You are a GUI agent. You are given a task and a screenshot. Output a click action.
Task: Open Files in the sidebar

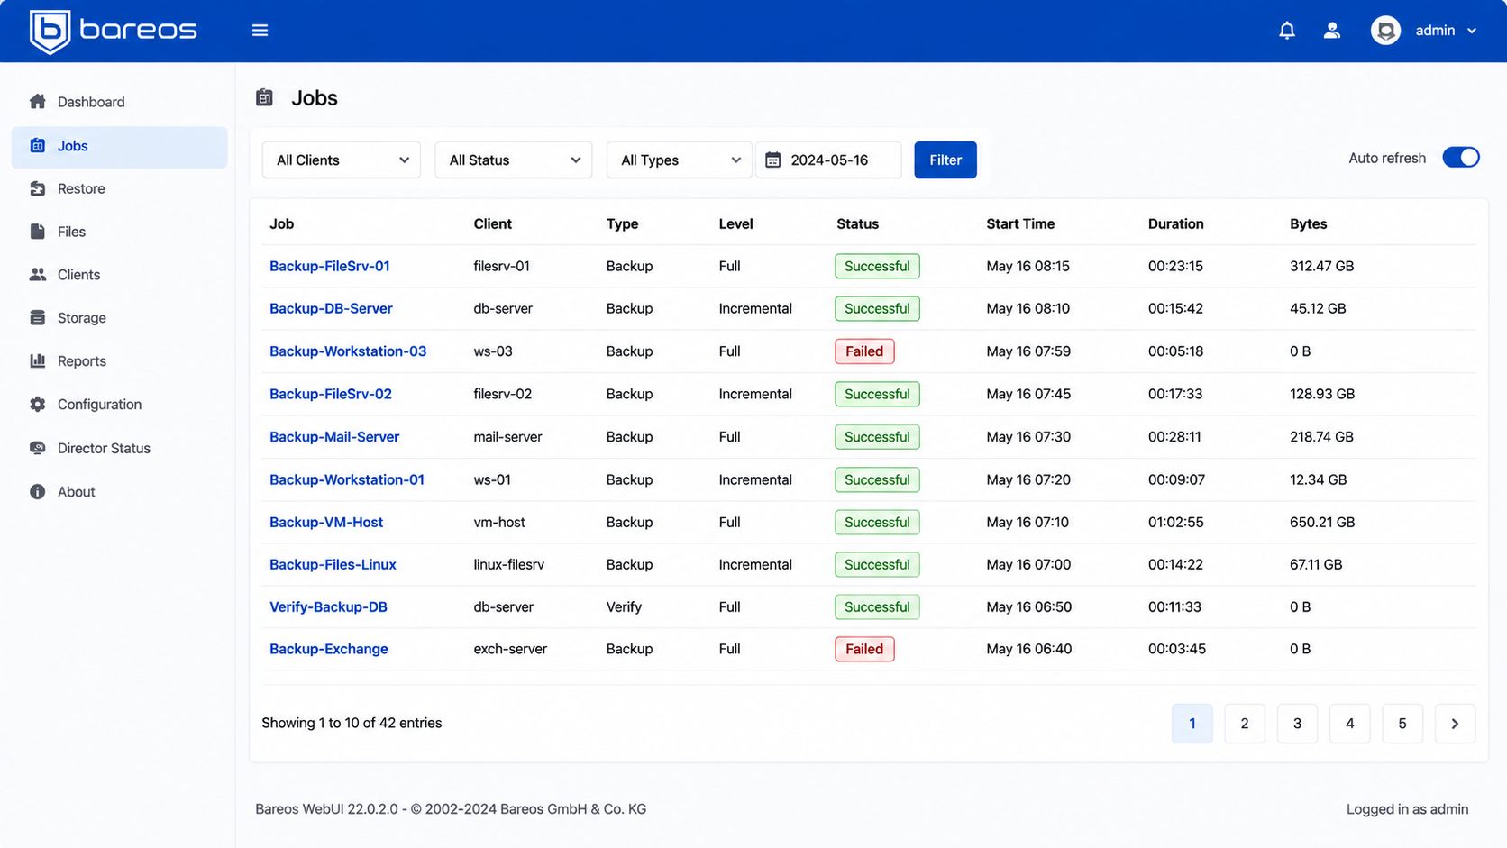119,232
